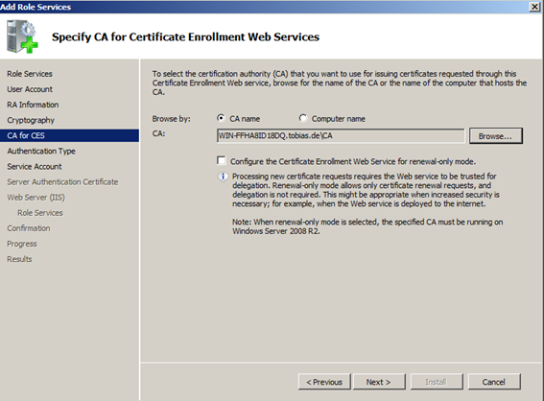The height and width of the screenshot is (401, 544).
Task: Switch to the RA Information step
Action: click(x=33, y=105)
